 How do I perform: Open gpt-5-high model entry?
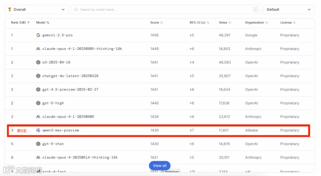(x=53, y=103)
